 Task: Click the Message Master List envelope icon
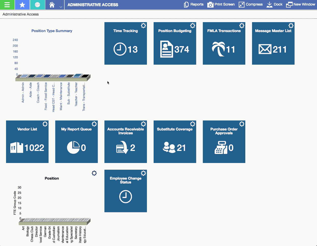click(265, 49)
